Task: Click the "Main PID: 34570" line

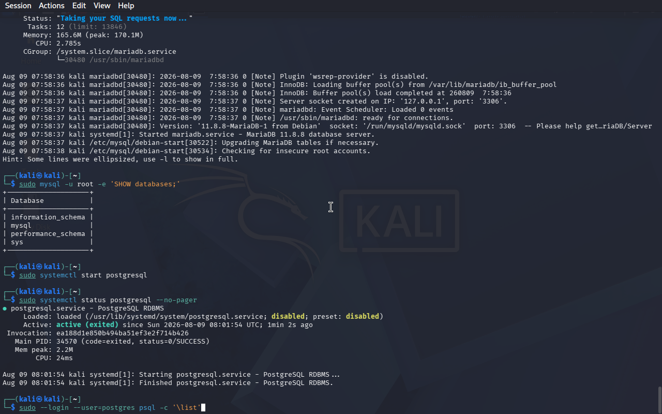Action: (x=112, y=341)
